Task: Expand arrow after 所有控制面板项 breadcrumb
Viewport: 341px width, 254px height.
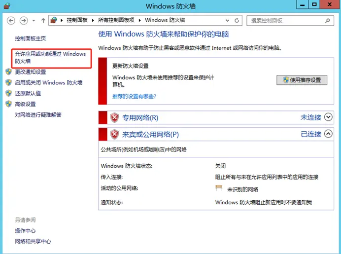Action: click(139, 20)
